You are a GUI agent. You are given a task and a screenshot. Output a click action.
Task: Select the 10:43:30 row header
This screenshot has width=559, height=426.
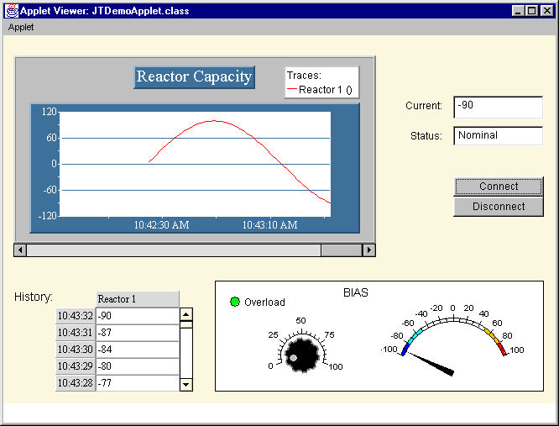click(x=76, y=350)
